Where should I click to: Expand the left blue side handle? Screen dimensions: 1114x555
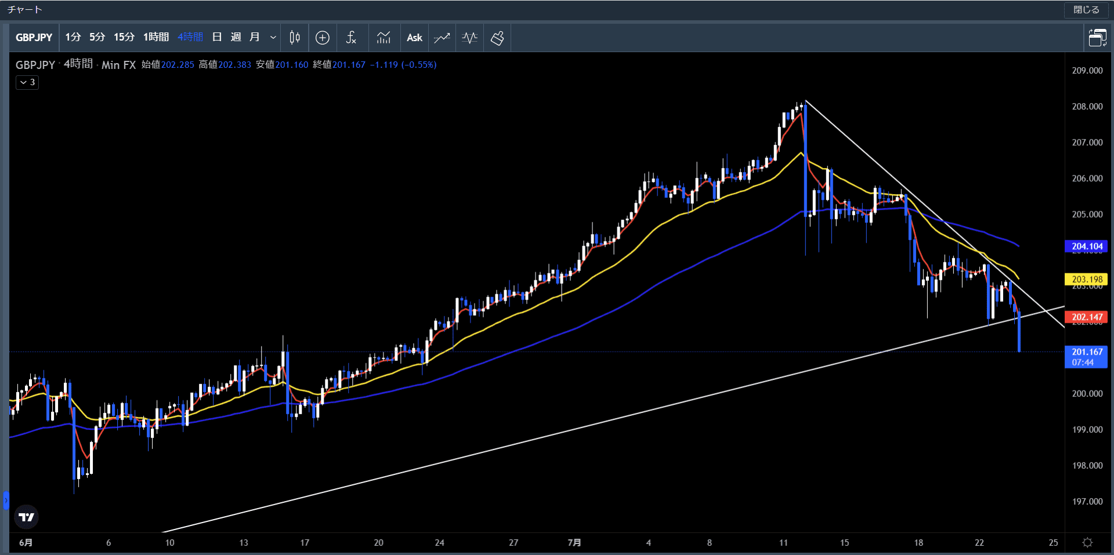coord(6,500)
